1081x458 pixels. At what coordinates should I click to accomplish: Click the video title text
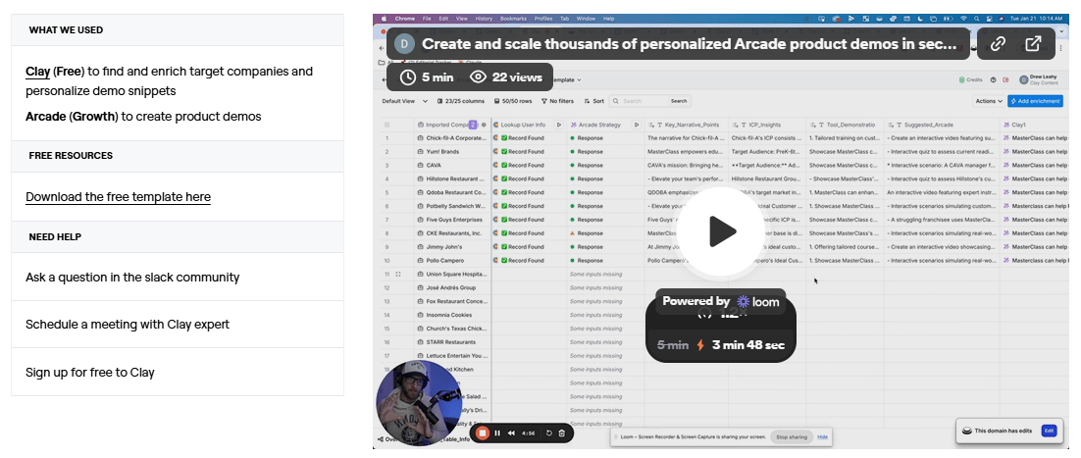tap(690, 44)
